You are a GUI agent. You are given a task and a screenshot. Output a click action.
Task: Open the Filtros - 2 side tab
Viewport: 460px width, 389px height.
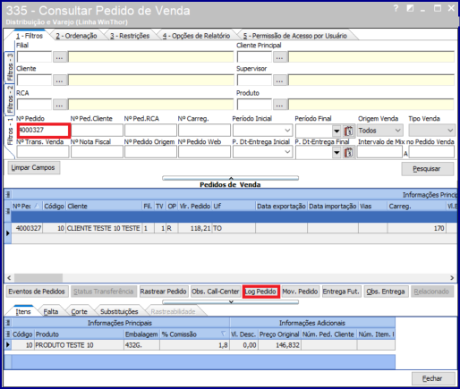10,99
